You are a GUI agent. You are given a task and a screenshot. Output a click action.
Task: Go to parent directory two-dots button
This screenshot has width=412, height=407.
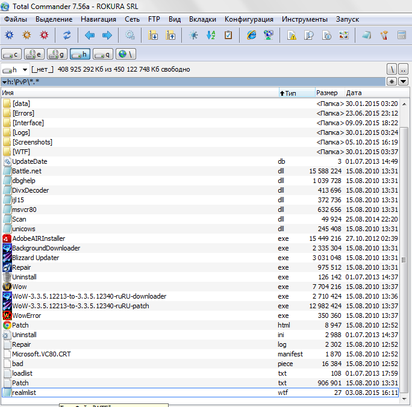point(404,69)
